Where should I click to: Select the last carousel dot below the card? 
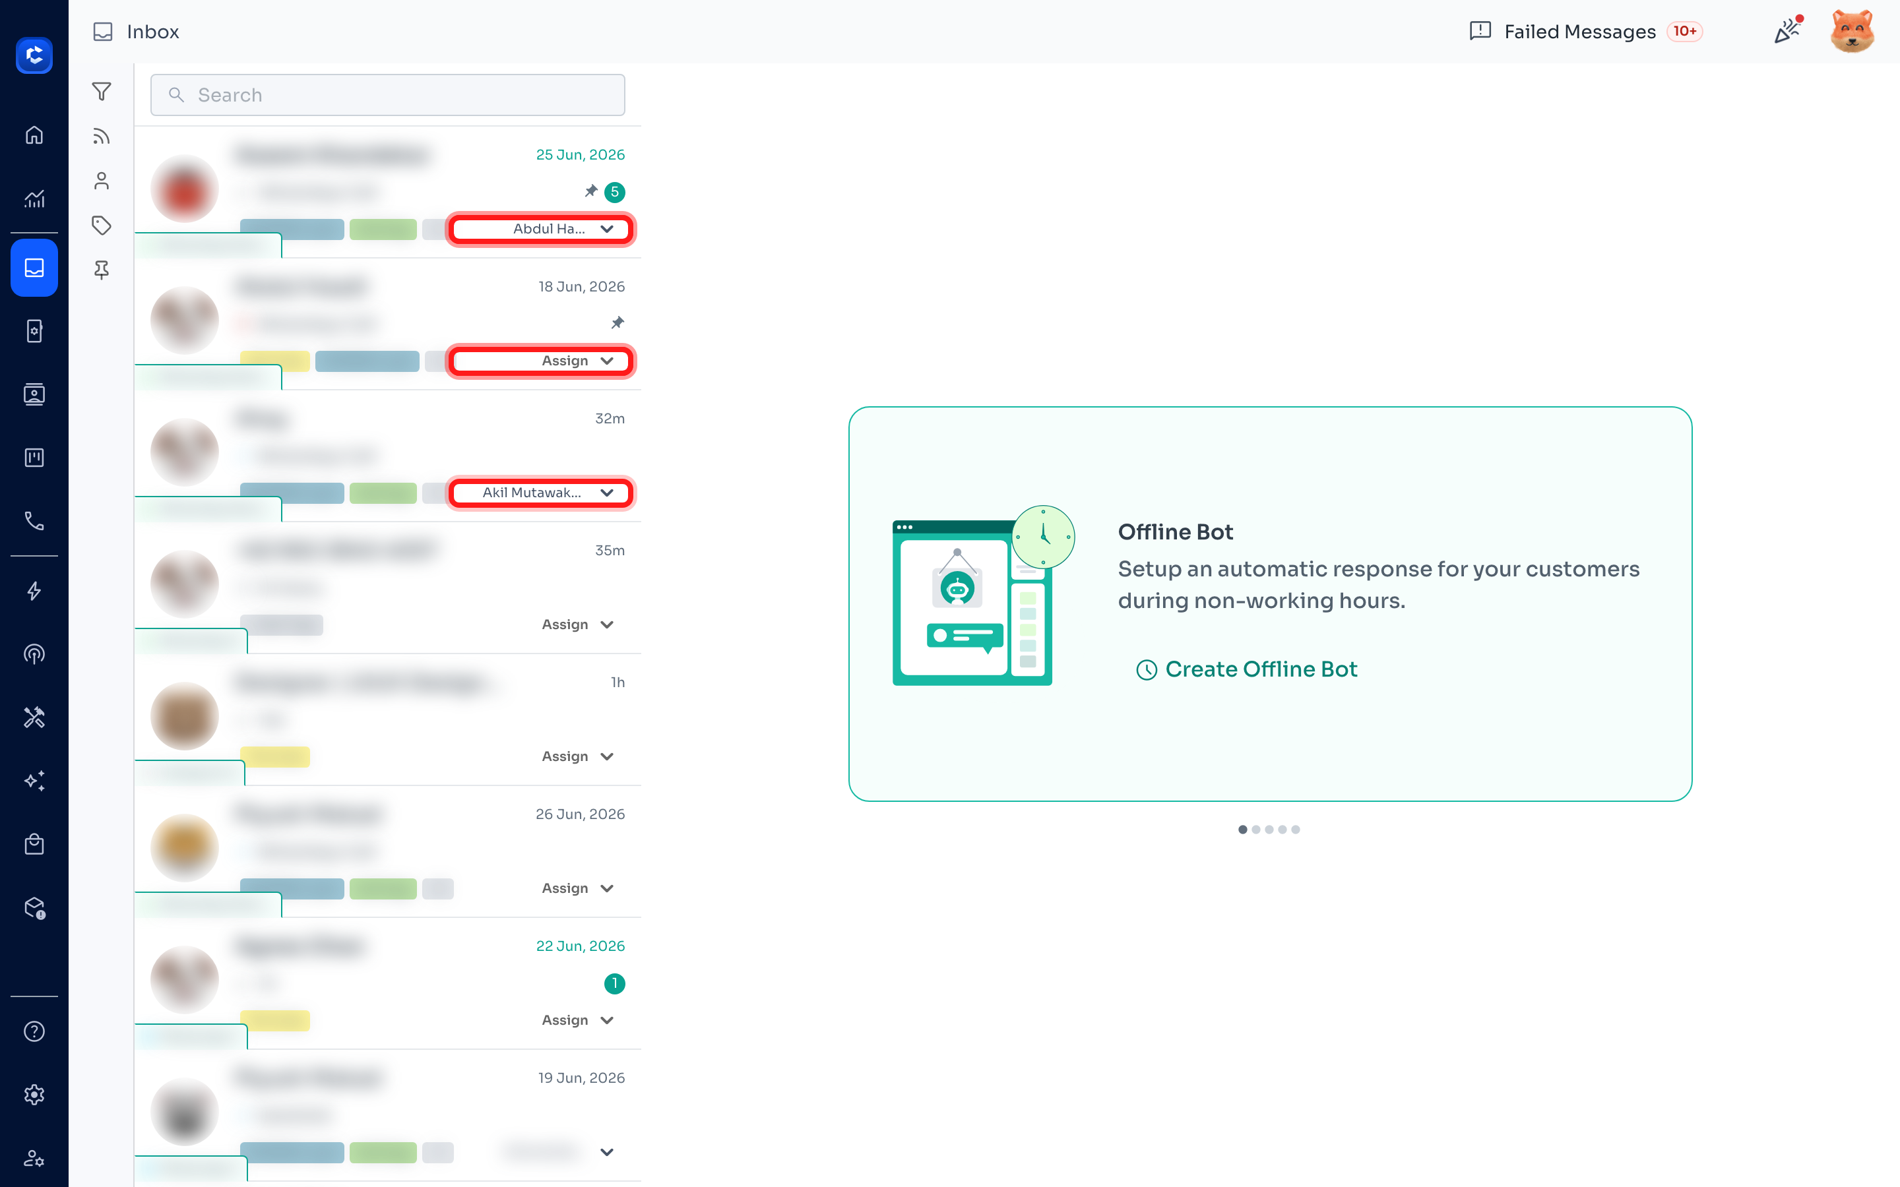point(1296,830)
